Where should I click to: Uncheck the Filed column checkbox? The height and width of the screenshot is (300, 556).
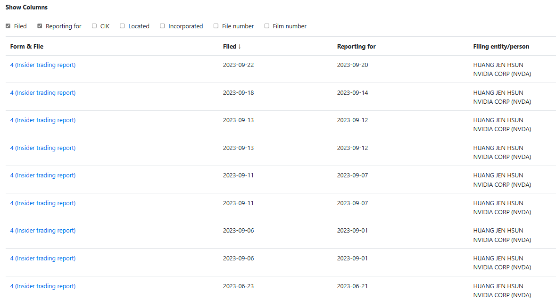click(x=8, y=26)
